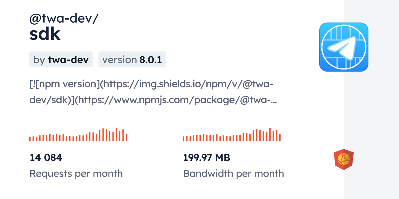The width and height of the screenshot is (399, 199).
Task: Click the first bar of the bandwidth chart
Action: click(184, 139)
